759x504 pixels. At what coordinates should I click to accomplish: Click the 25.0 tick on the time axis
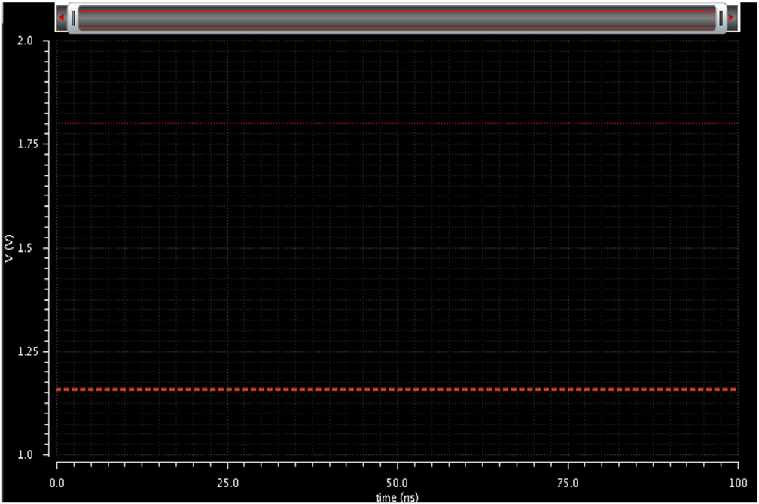(227, 481)
